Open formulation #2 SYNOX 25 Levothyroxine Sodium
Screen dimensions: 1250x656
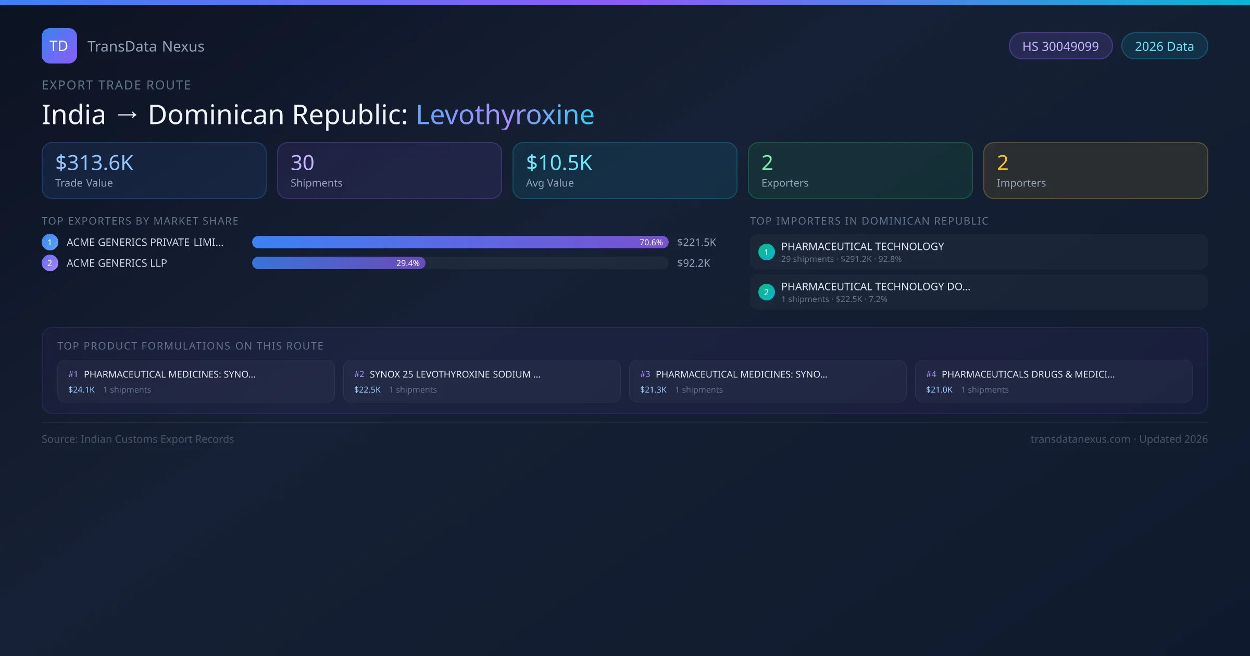(x=481, y=381)
